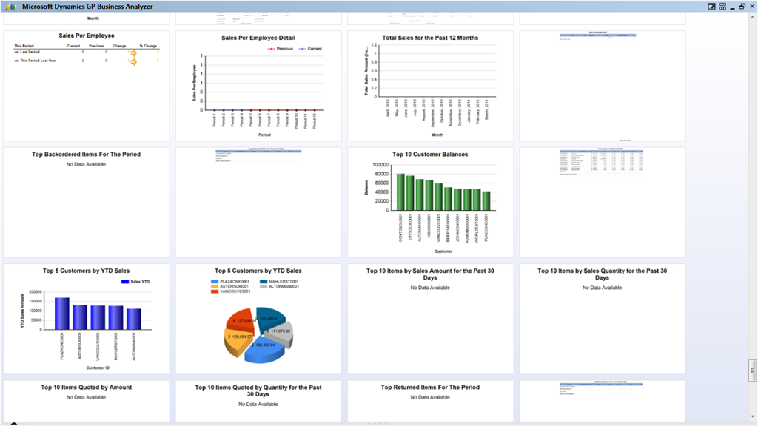Screen dimensions: 758x426
Task: Click the orange $129,884.57 pie slice
Action: (x=238, y=339)
